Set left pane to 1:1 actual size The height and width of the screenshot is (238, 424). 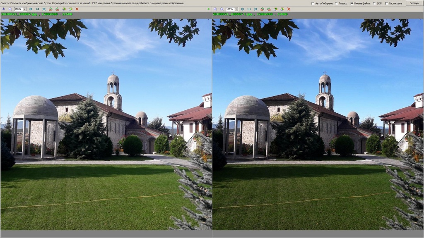[x=37, y=9]
